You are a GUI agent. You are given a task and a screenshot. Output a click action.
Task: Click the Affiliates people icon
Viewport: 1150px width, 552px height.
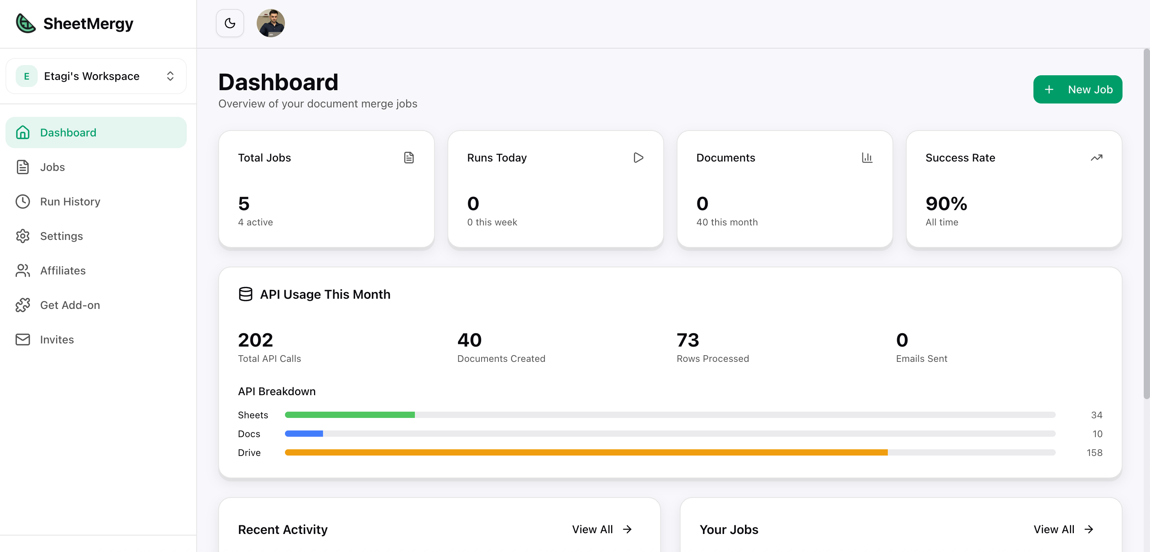[23, 271]
